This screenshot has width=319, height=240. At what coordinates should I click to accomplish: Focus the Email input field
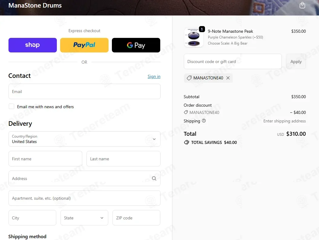(x=84, y=91)
